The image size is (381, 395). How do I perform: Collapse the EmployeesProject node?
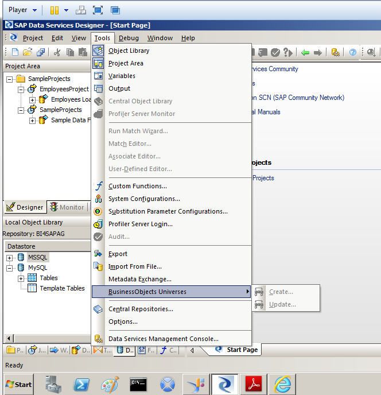tap(21, 90)
